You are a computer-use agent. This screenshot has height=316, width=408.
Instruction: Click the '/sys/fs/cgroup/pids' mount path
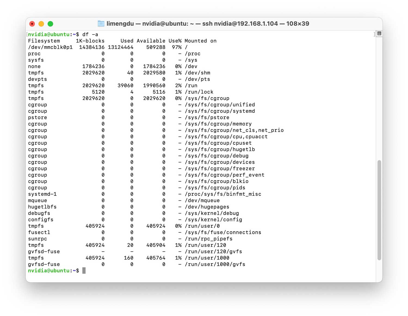coord(215,188)
